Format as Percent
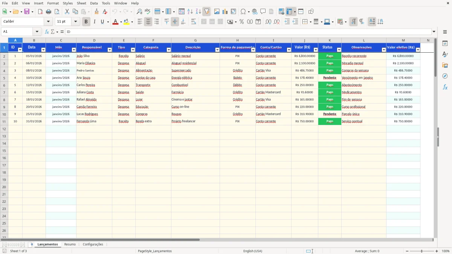The height and width of the screenshot is (254, 452). coord(241,22)
